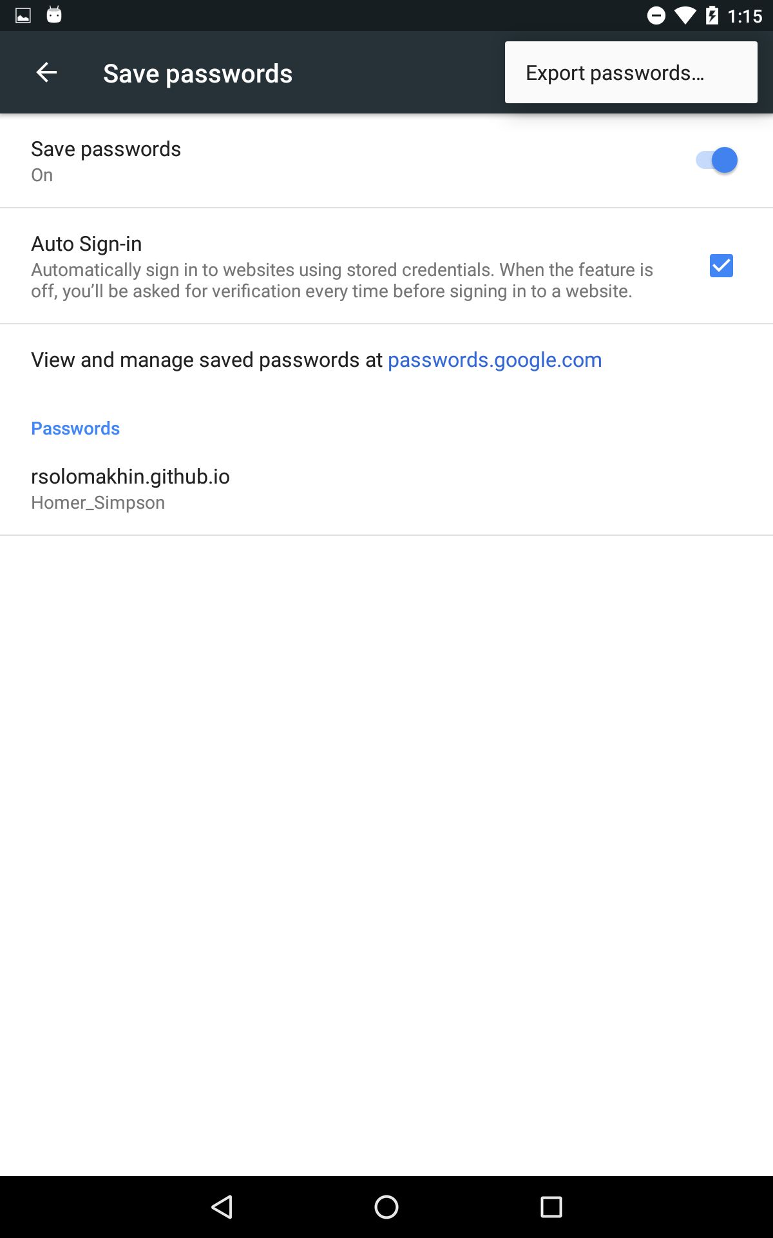
Task: Uncheck the Auto Sign-in checkbox
Action: (x=721, y=266)
